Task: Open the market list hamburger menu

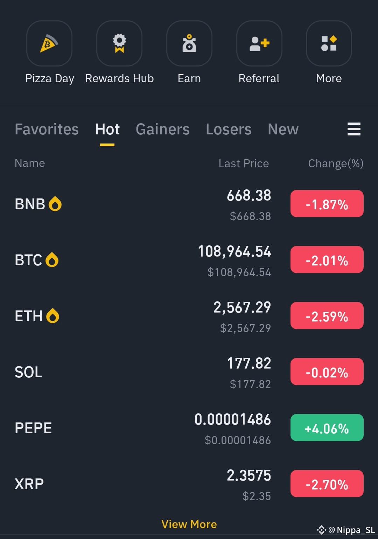Action: tap(354, 129)
